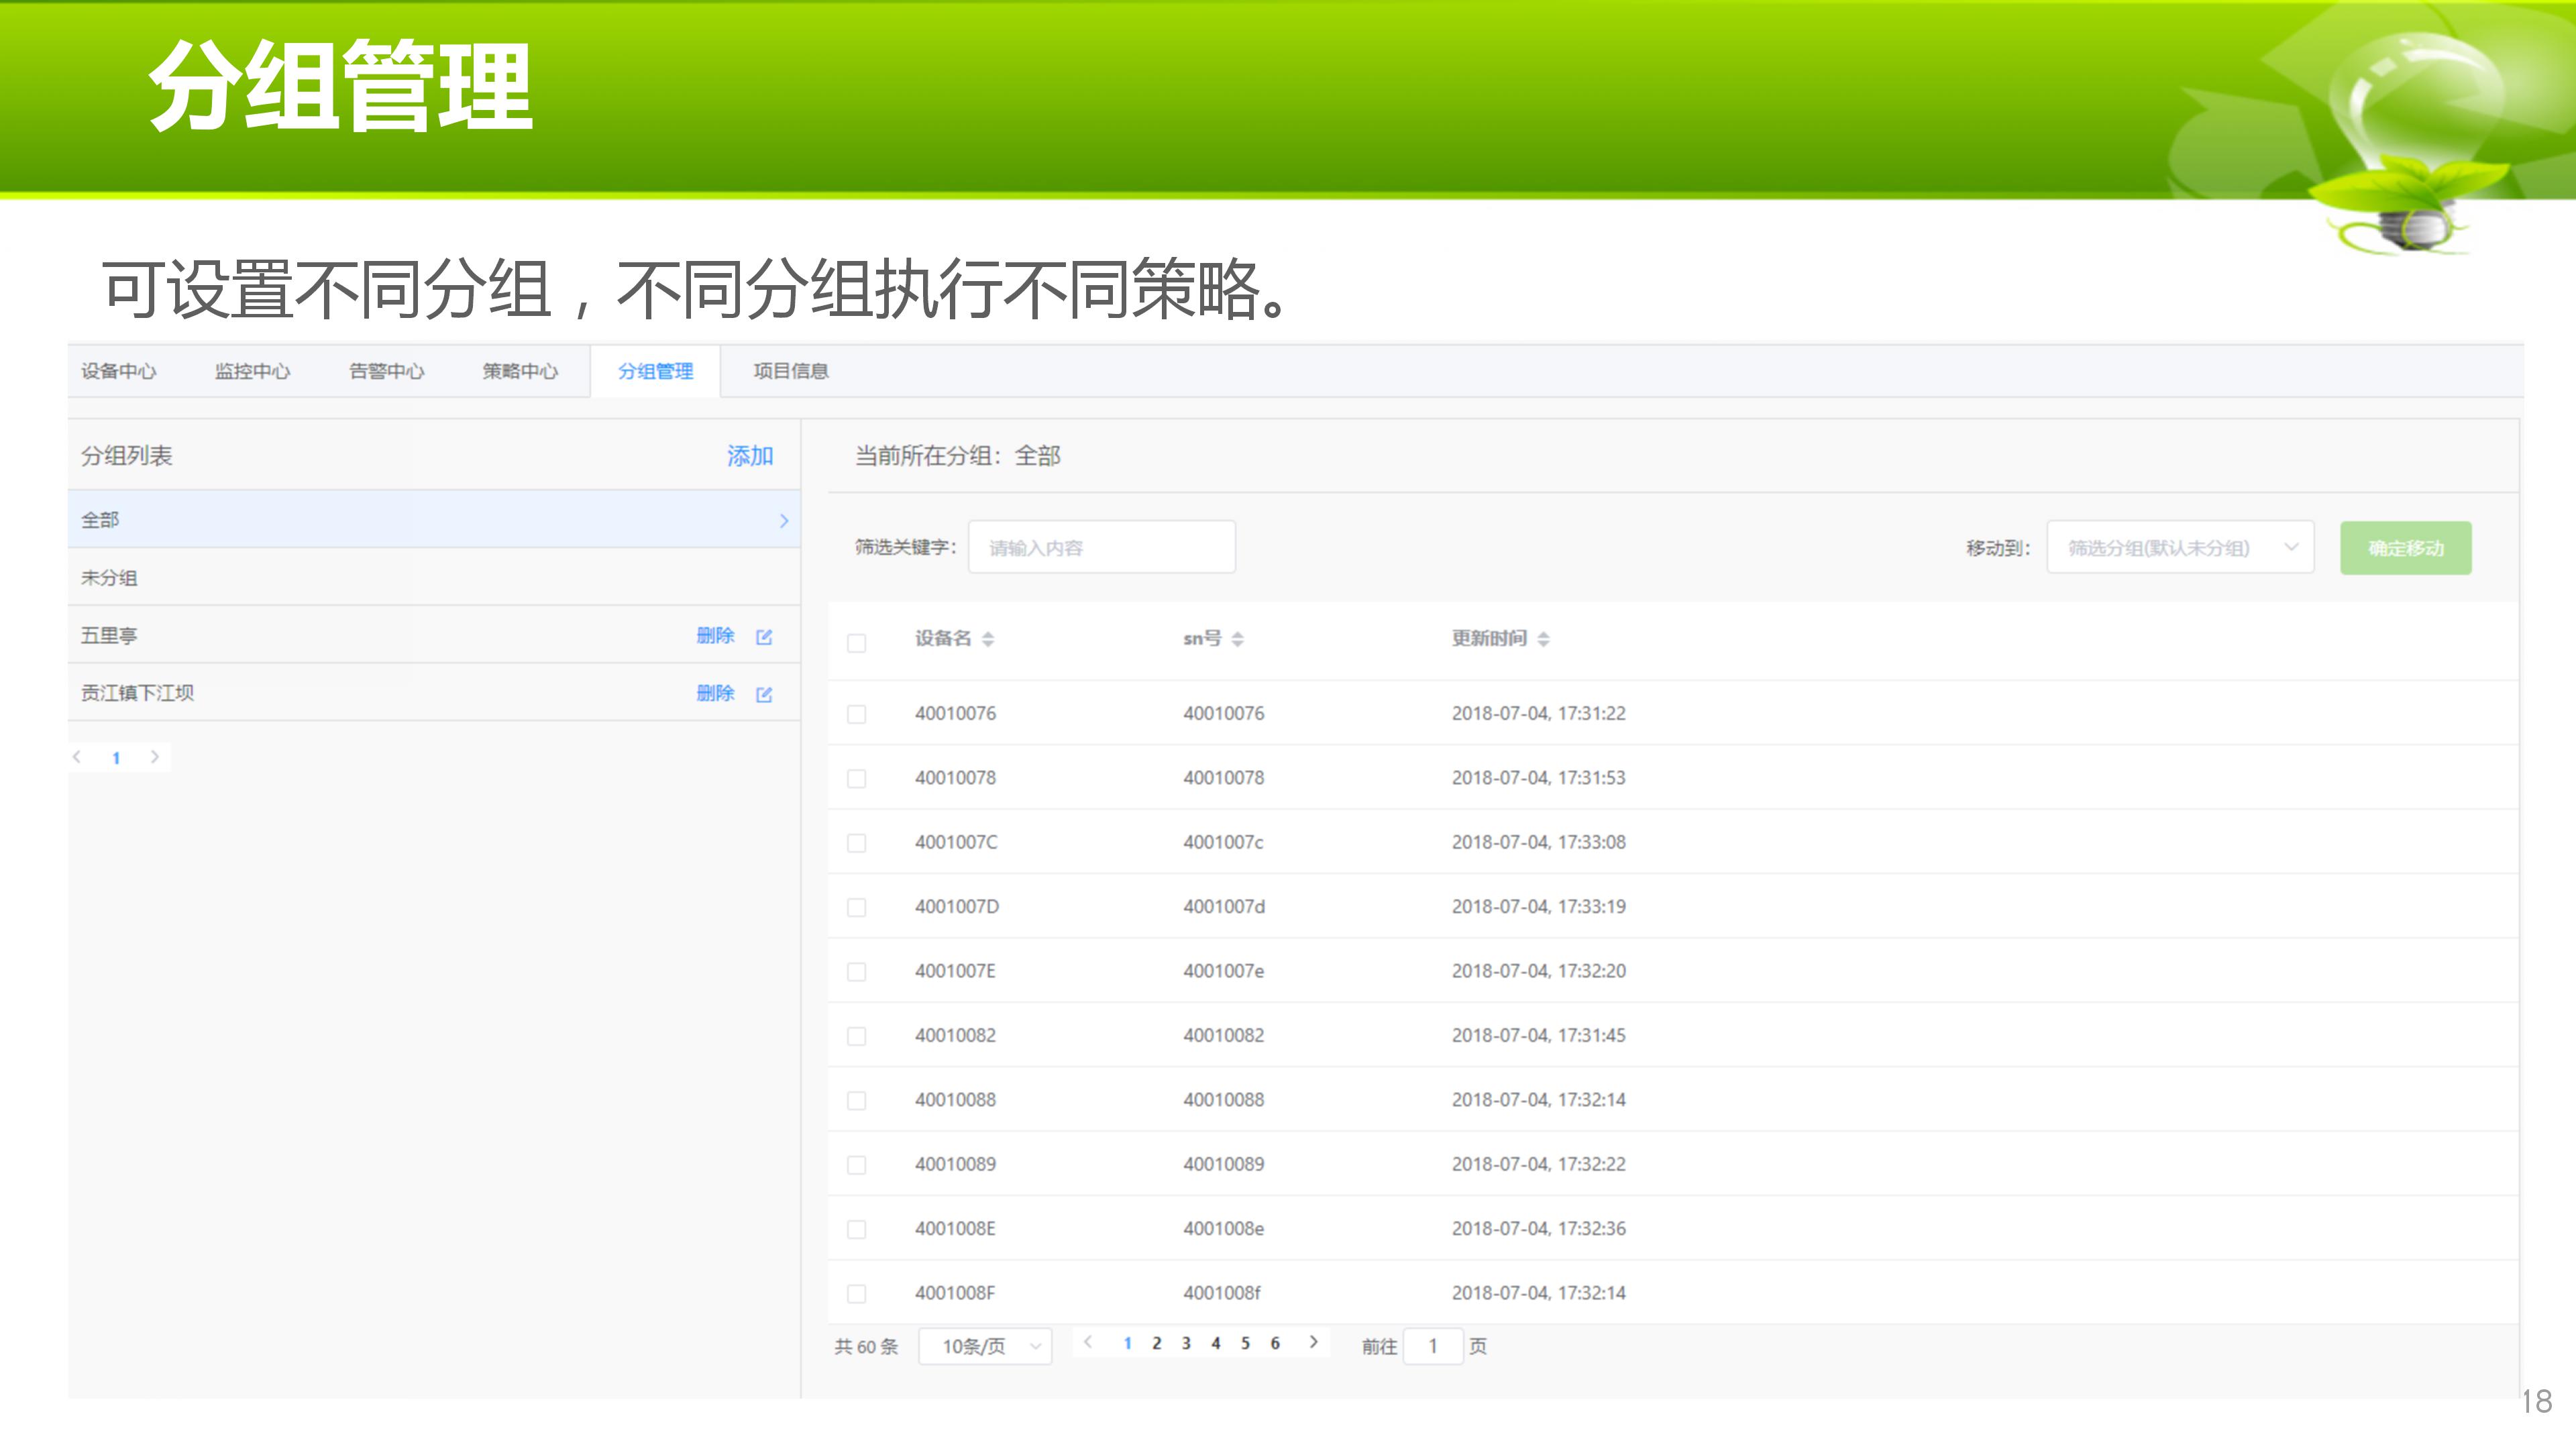Sort by 设备名 column arrows
Image resolution: width=2576 pixels, height=1449 pixels.
pos(988,639)
